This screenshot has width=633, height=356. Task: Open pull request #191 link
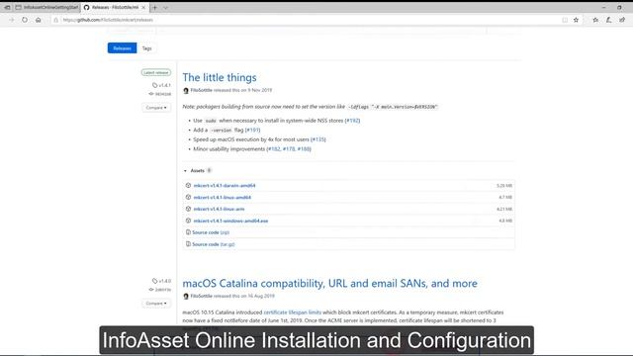[253, 130]
